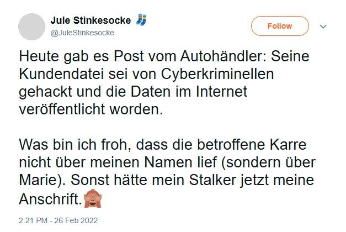Open the @JuleStinkesocke handle link
346x232 pixels.
pyautogui.click(x=82, y=33)
